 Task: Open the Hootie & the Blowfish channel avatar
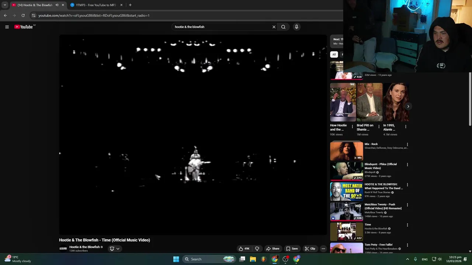63,249
